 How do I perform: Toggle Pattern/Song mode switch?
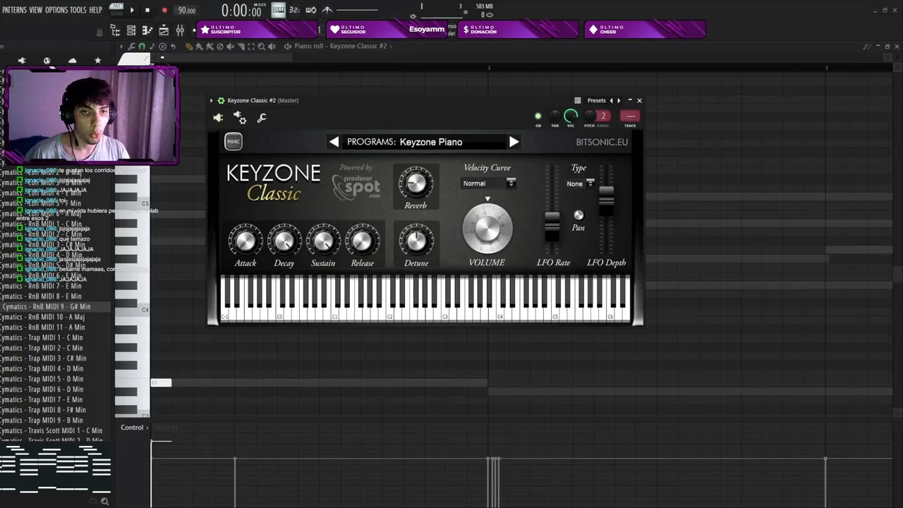(116, 10)
